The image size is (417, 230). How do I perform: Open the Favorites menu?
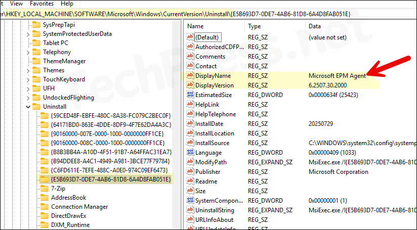pyautogui.click(x=41, y=4)
